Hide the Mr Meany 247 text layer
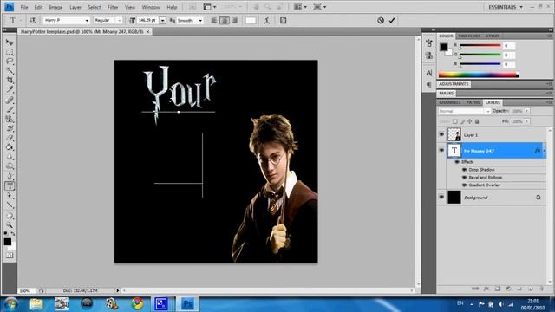Screen dimensions: 555x312 pyautogui.click(x=441, y=151)
